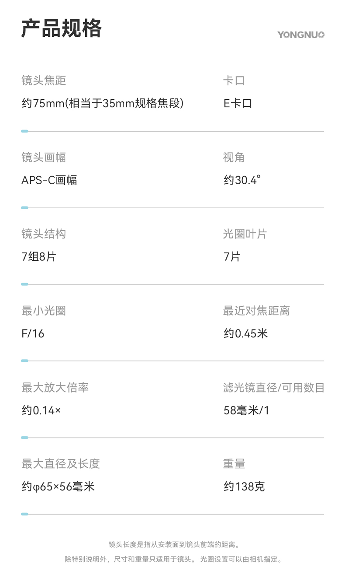
Task: Click the YONGNUO brand logo
Action: (x=301, y=35)
